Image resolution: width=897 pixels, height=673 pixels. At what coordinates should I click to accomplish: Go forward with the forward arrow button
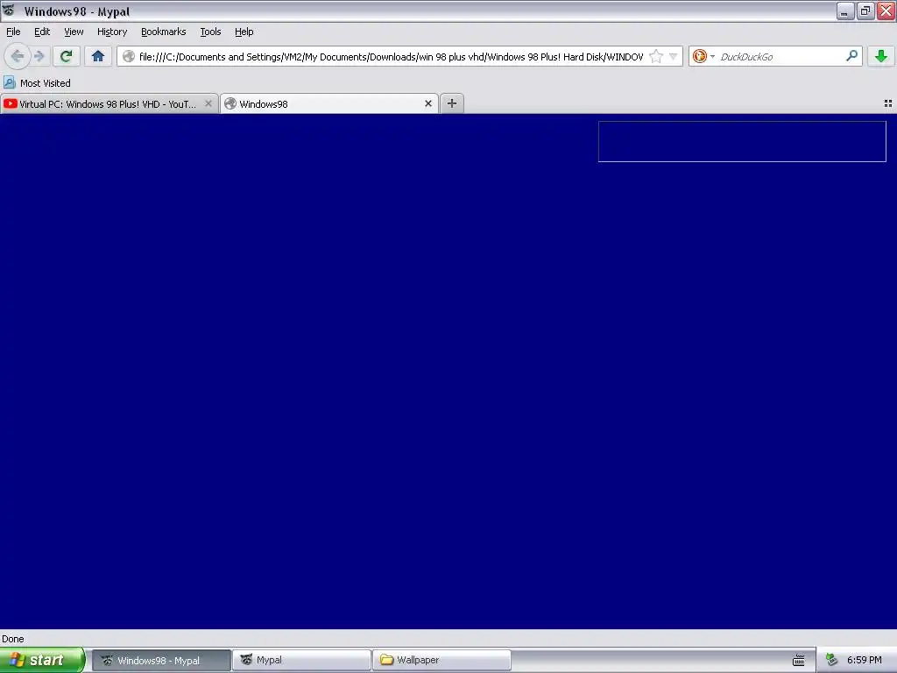point(39,56)
